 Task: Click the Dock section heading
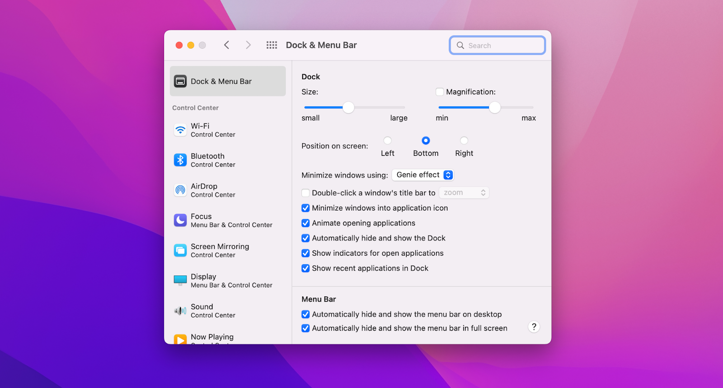[x=311, y=77]
